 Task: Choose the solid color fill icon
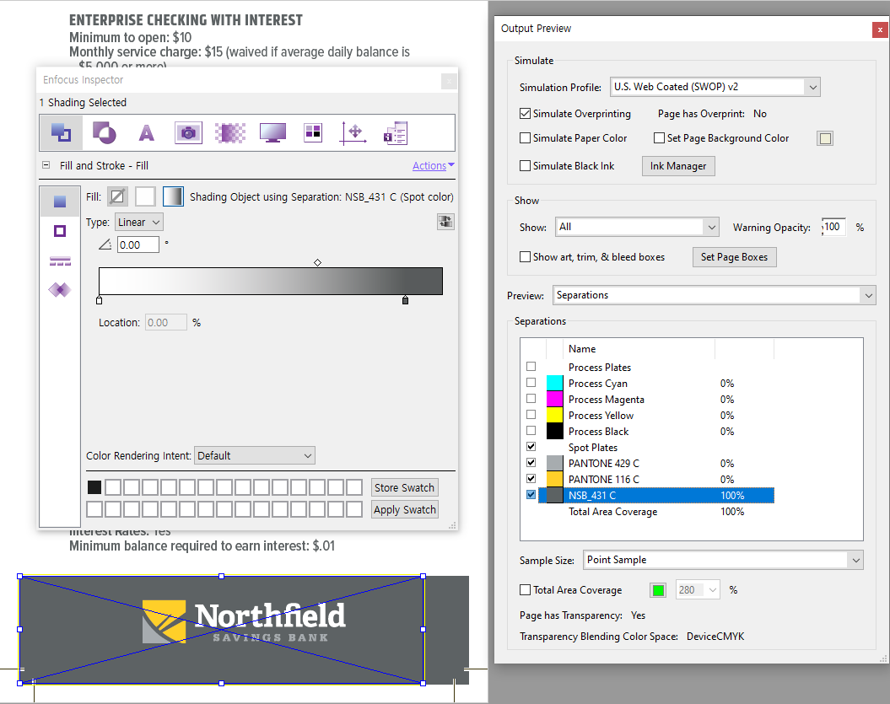click(145, 196)
